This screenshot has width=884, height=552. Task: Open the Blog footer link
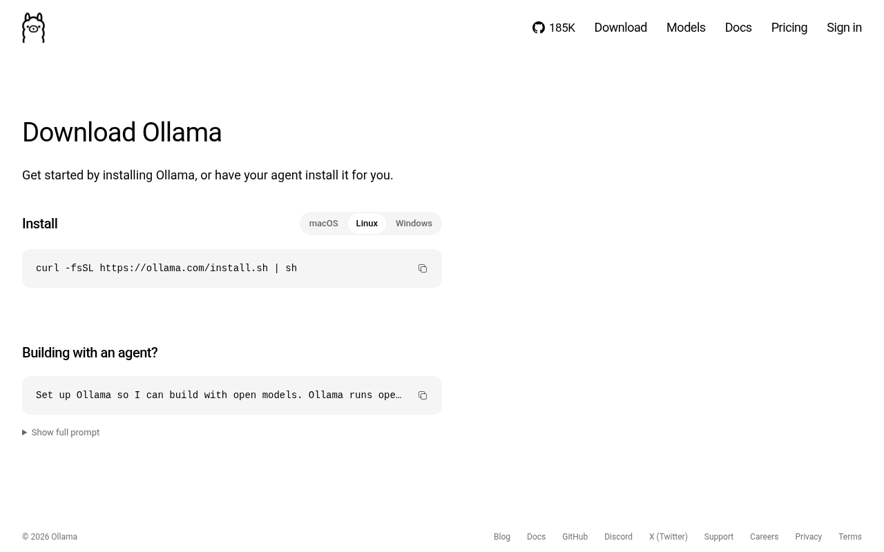[502, 537]
